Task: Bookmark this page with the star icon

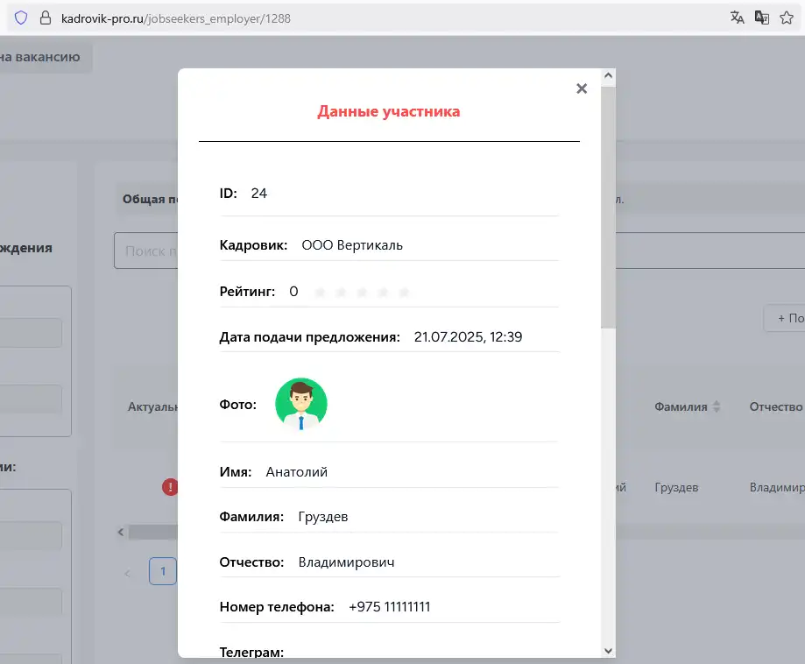Action: pos(786,18)
